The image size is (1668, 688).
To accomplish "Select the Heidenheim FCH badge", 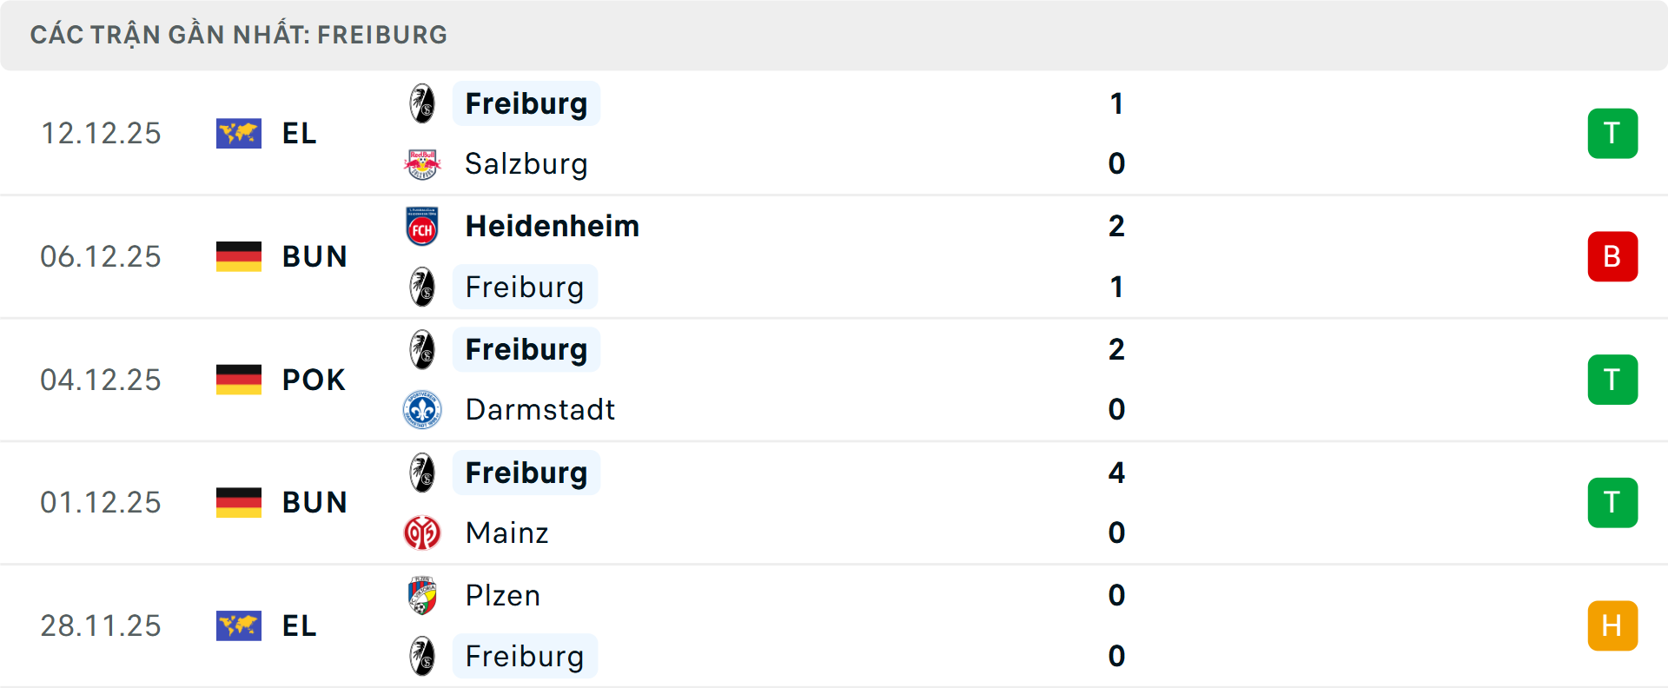I will [x=423, y=226].
